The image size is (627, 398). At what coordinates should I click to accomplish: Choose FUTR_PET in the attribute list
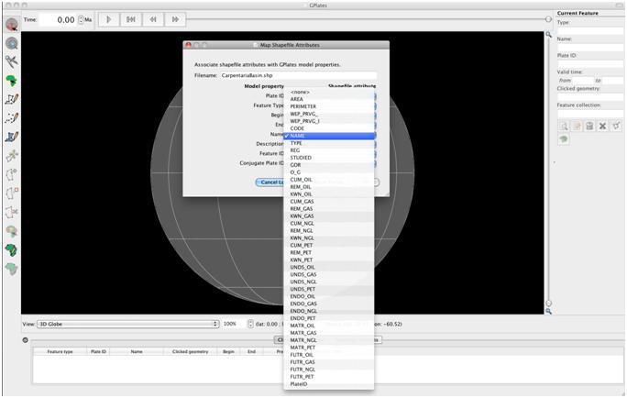[x=329, y=377]
